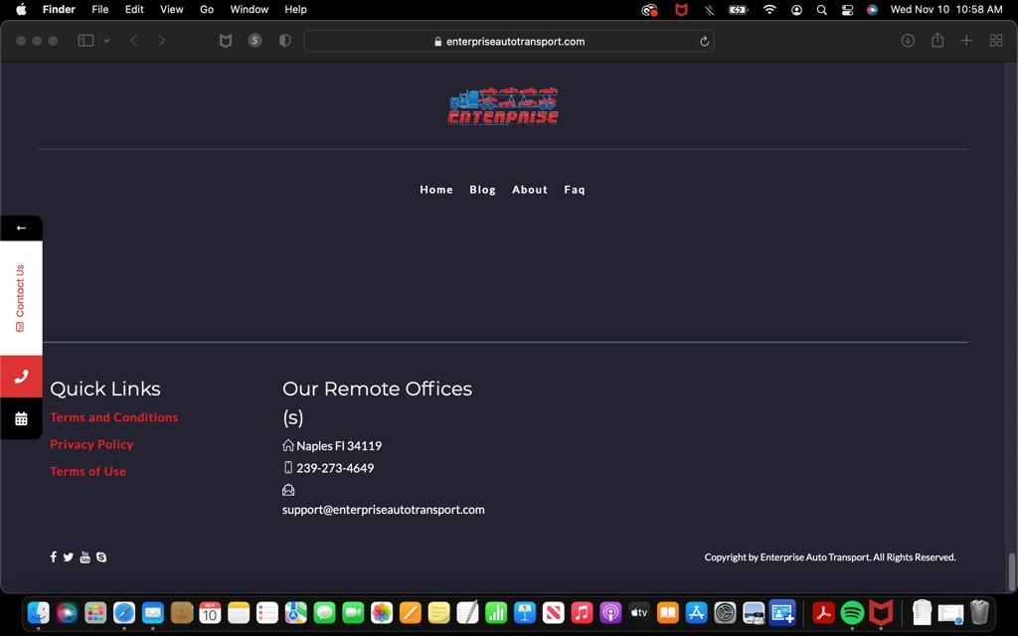
Task: Click the Share icon in Safari toolbar
Action: click(937, 41)
